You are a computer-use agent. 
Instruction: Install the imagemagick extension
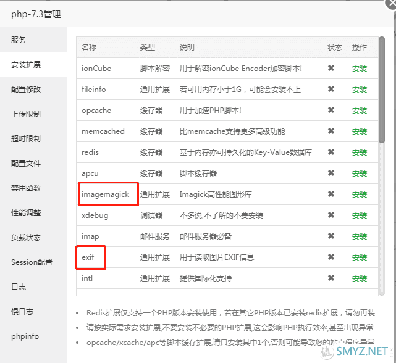tap(360, 194)
